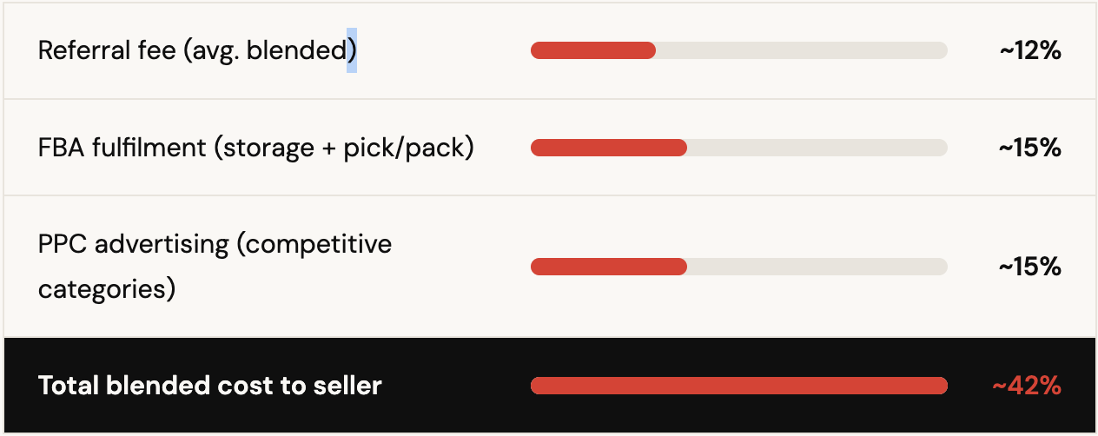
Task: Click the red filled PPC advertising bar
Action: click(608, 267)
